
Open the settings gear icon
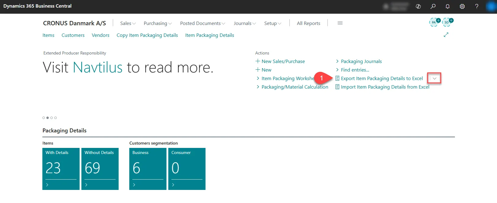pos(462,6)
